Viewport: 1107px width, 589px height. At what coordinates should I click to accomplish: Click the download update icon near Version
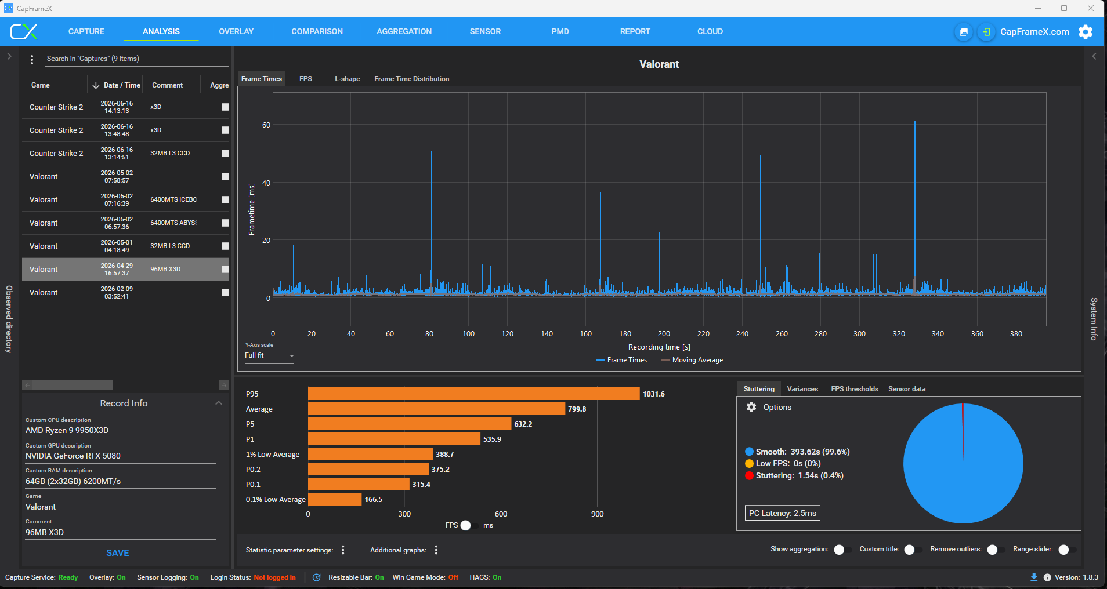[x=1034, y=577]
